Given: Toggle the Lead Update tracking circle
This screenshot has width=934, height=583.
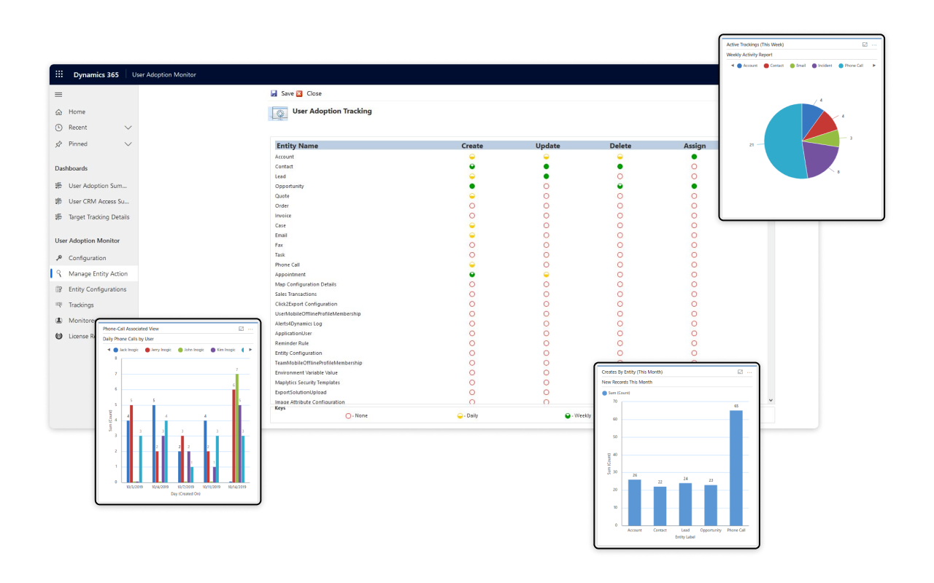Looking at the screenshot, I should point(546,176).
